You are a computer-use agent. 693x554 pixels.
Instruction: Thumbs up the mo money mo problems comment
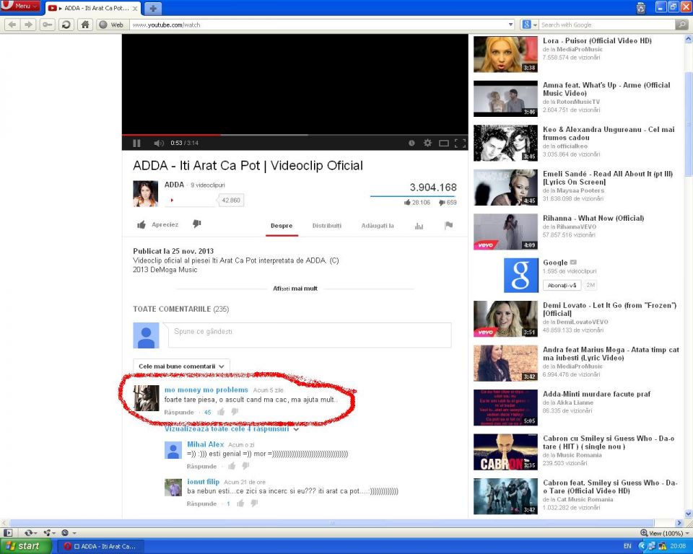point(221,412)
